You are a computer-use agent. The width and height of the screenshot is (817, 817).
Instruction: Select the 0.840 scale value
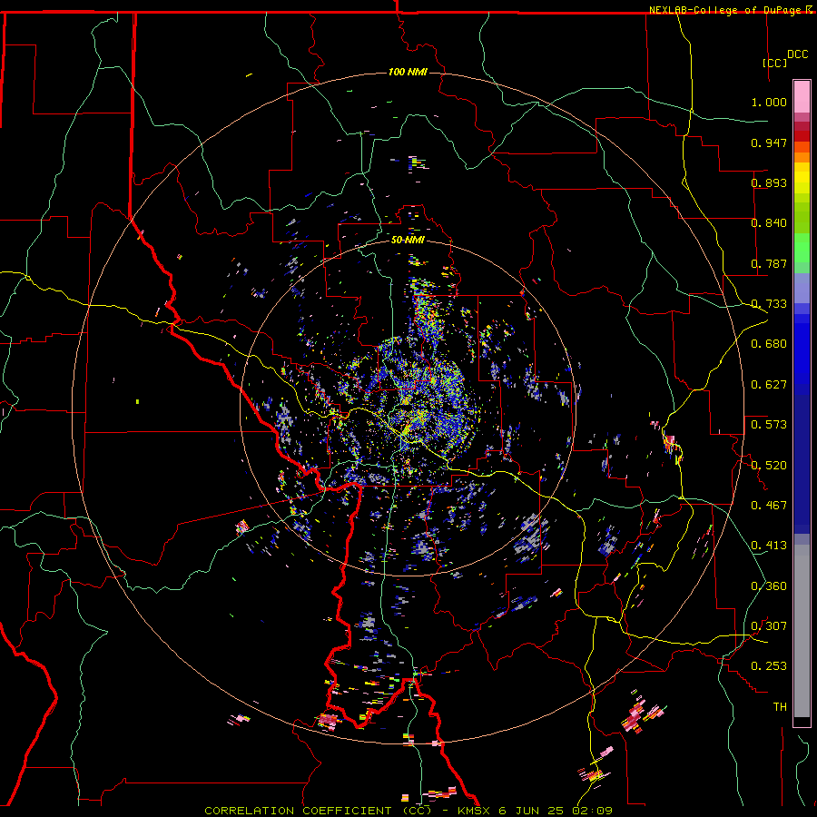[x=769, y=223]
